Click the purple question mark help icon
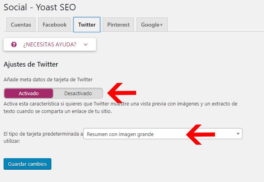The height and width of the screenshot is (182, 264). click(14, 44)
